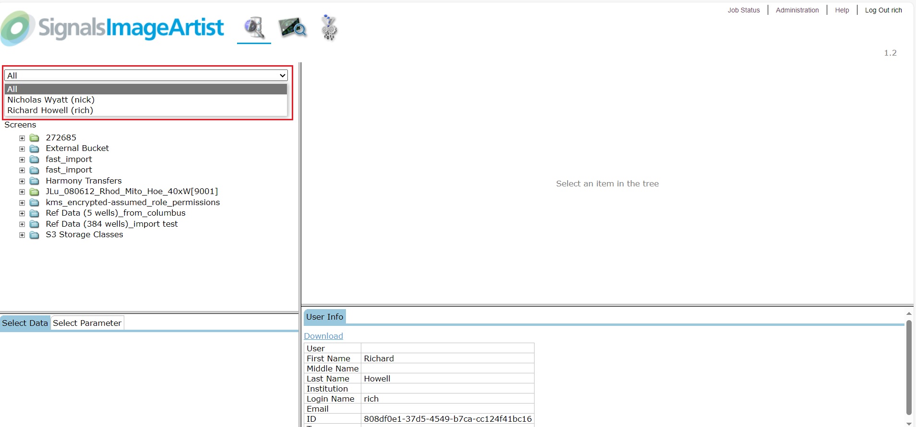Open the data browse microscope icon

coord(254,28)
